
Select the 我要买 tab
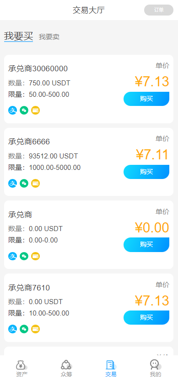point(18,36)
